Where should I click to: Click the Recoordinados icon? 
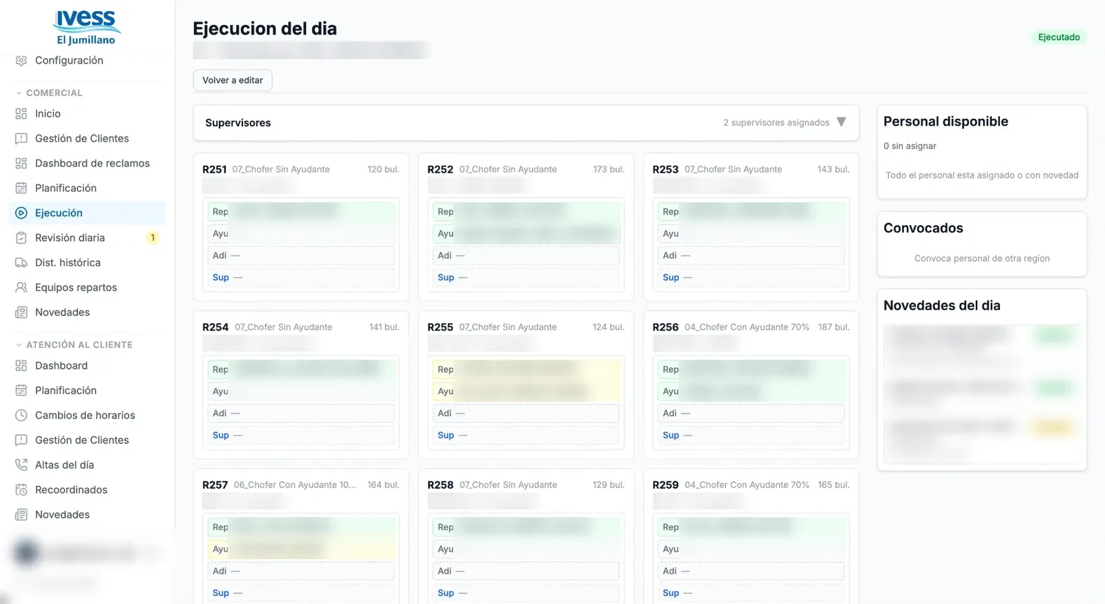click(x=21, y=490)
